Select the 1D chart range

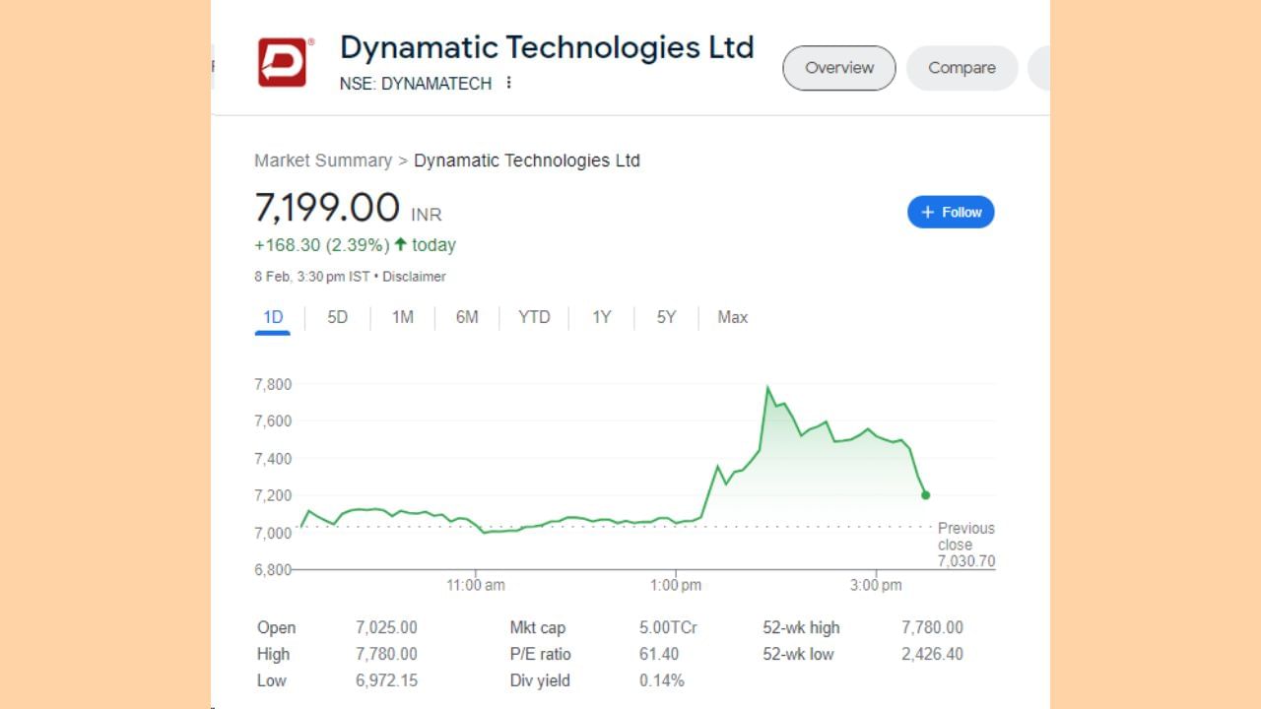click(x=273, y=317)
